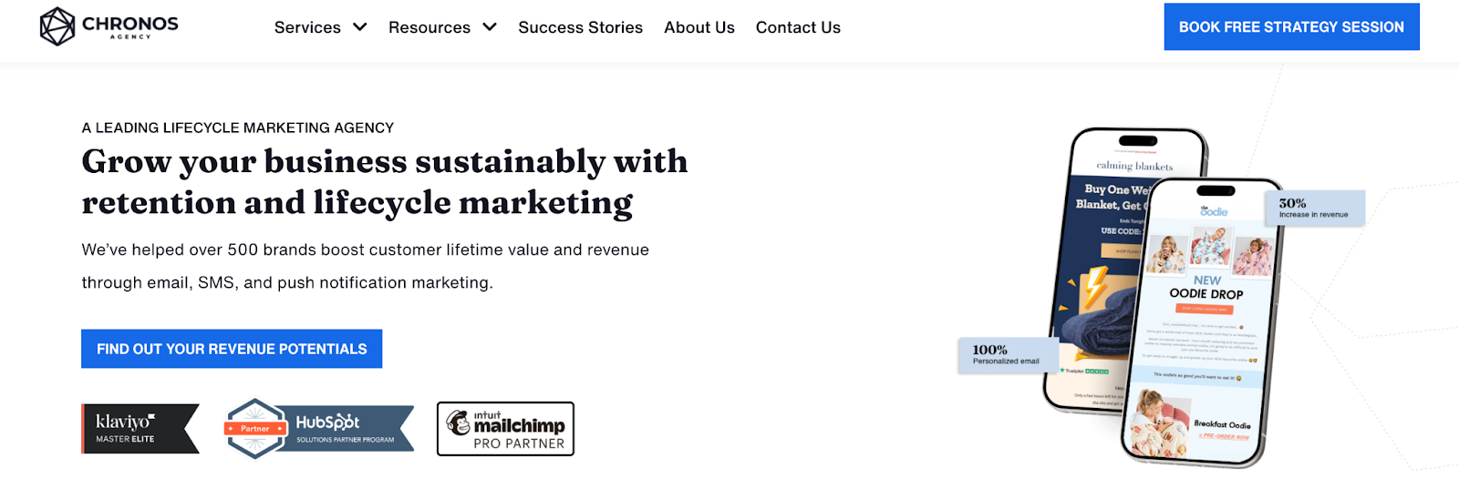Go to Success Stories page
1459x499 pixels.
coord(580,27)
